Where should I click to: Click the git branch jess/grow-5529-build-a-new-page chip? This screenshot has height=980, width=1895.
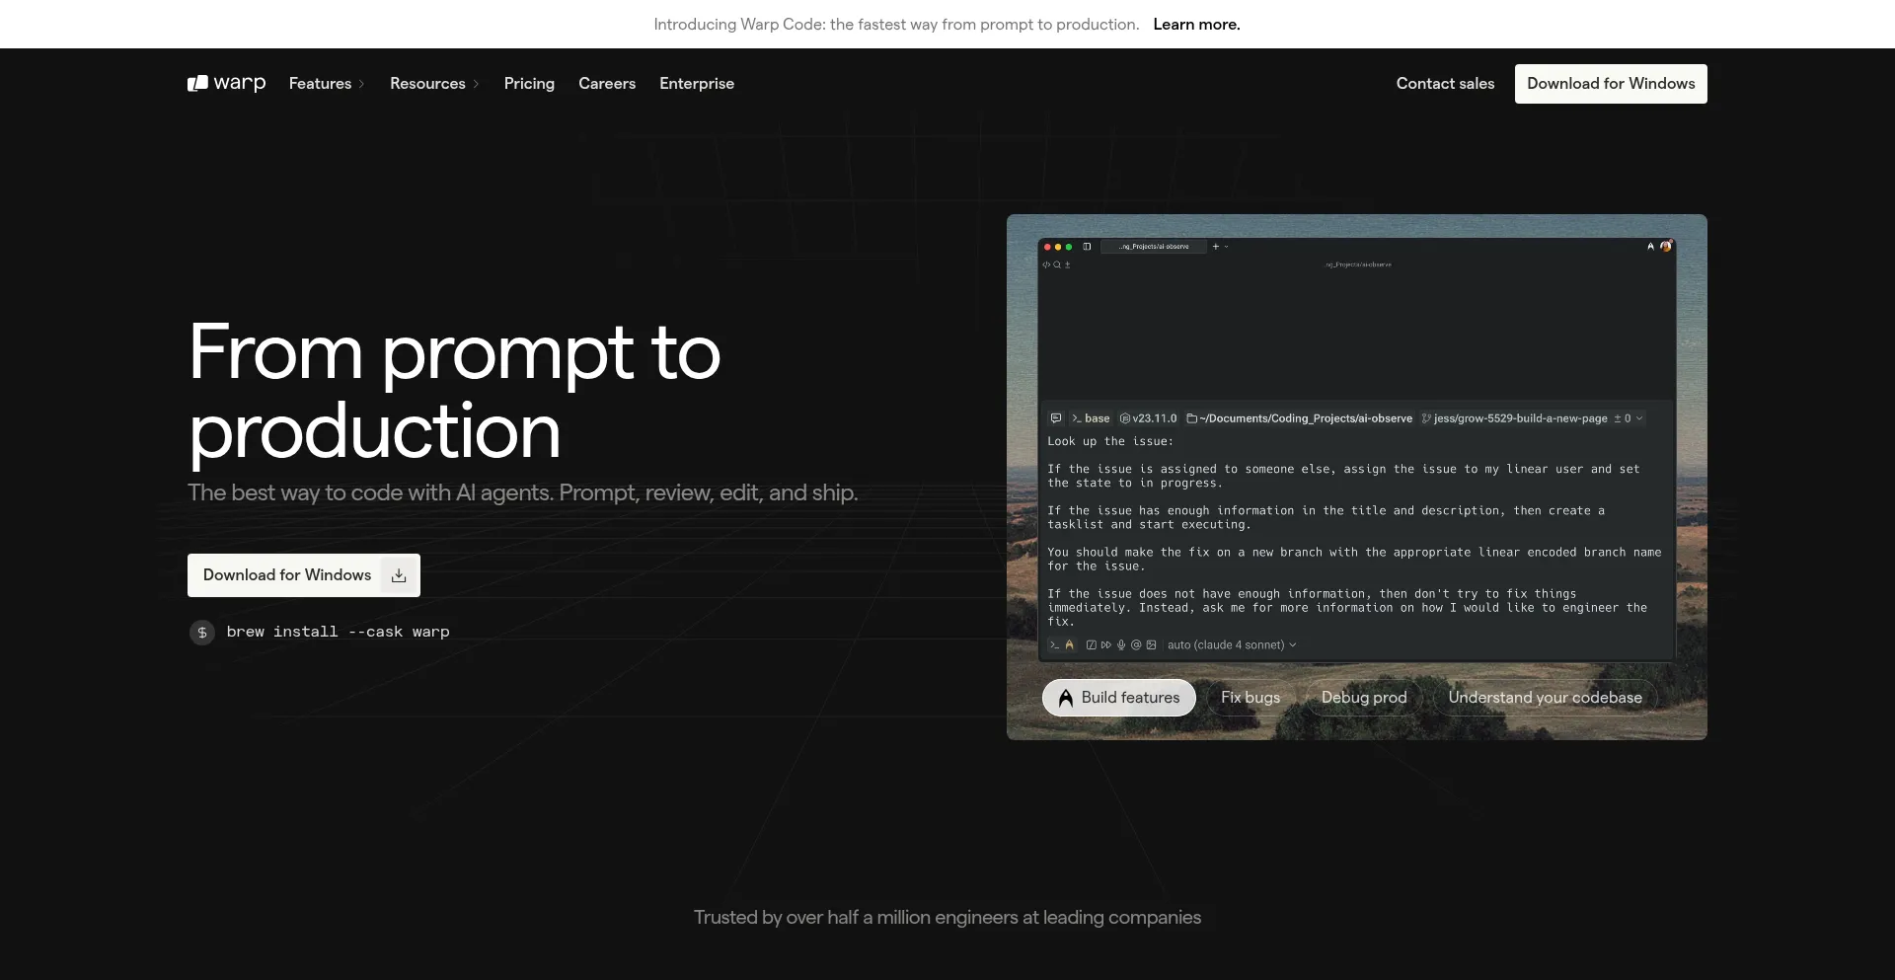click(x=1515, y=418)
